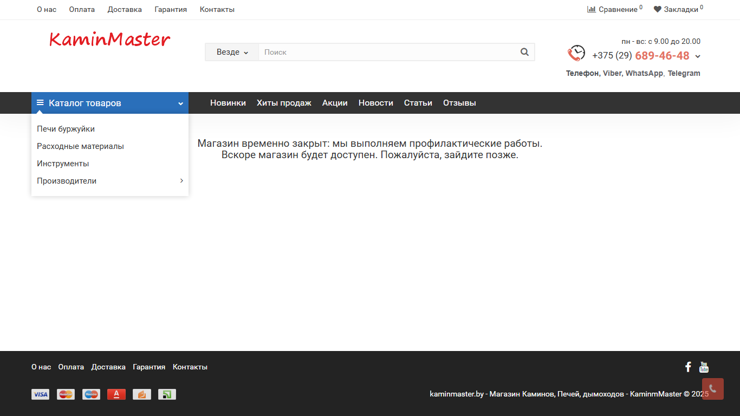This screenshot has width=740, height=416.
Task: Collapse the Каталог товаров chevron
Action: point(180,103)
